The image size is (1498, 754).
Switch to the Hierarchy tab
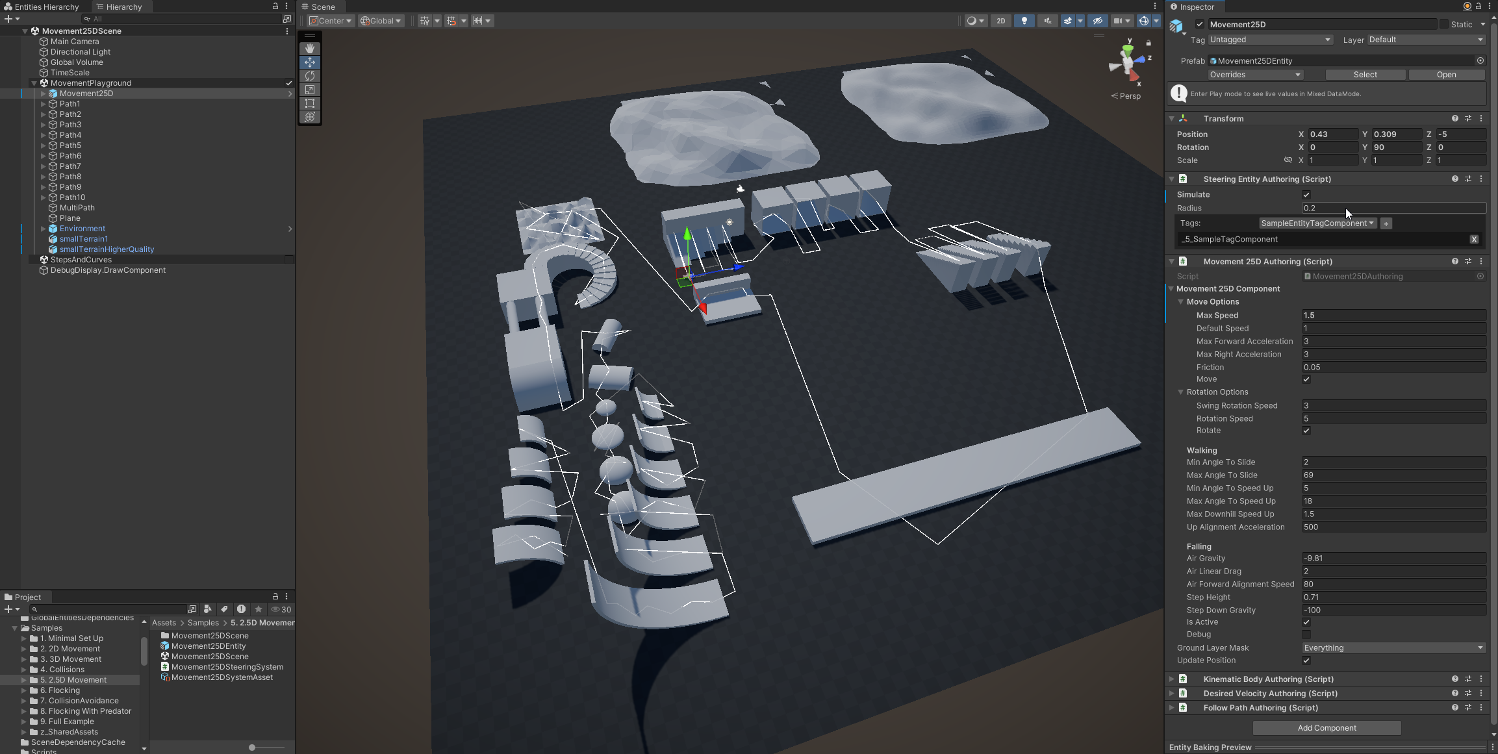pyautogui.click(x=120, y=6)
